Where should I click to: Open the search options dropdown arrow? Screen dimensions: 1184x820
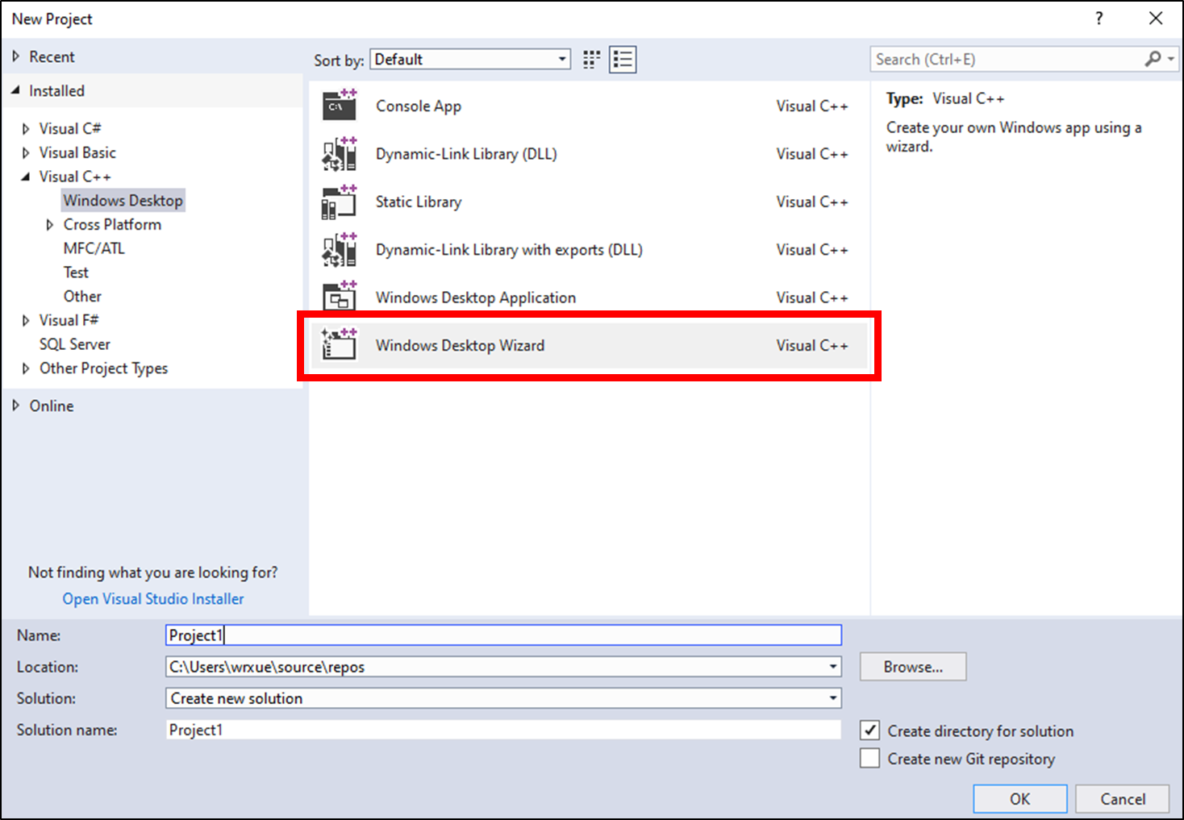click(x=1170, y=59)
